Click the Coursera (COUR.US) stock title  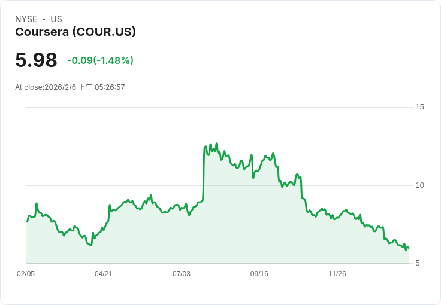tap(75, 32)
